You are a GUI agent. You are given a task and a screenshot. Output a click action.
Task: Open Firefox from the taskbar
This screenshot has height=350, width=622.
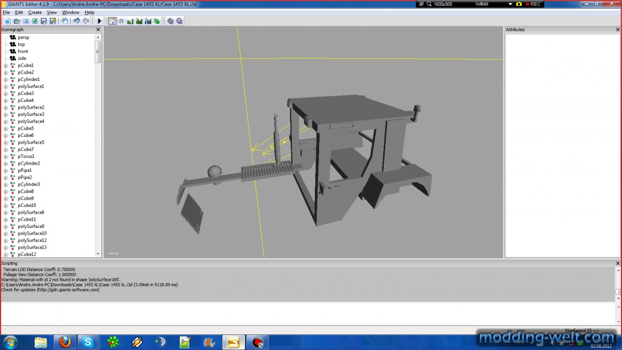(65, 342)
